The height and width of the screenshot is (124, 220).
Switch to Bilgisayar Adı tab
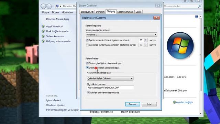87,12
